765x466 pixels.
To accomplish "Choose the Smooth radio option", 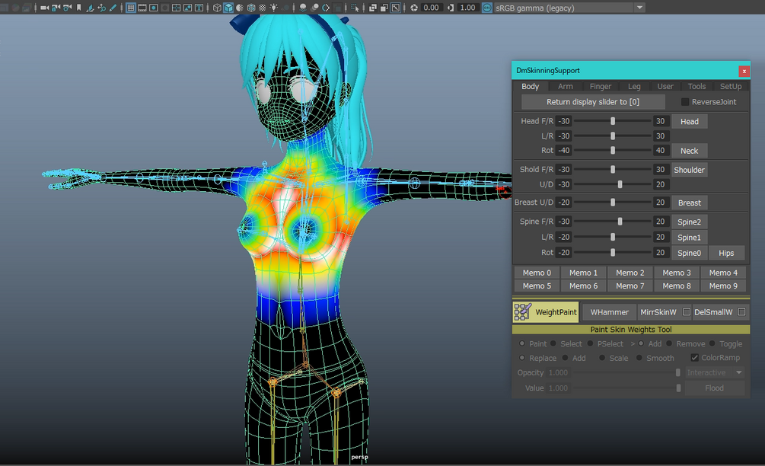I will coord(639,358).
